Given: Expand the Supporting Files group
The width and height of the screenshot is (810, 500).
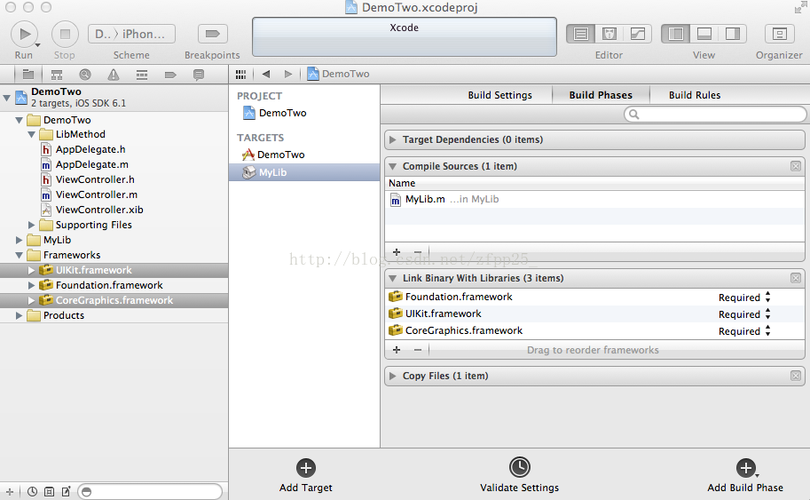Looking at the screenshot, I should [32, 225].
